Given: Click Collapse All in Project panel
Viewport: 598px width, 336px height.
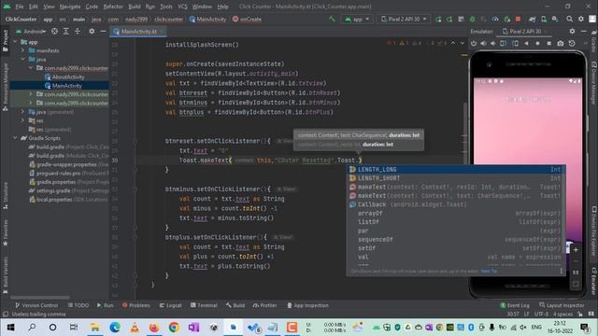Looking at the screenshot, I should (78, 31).
